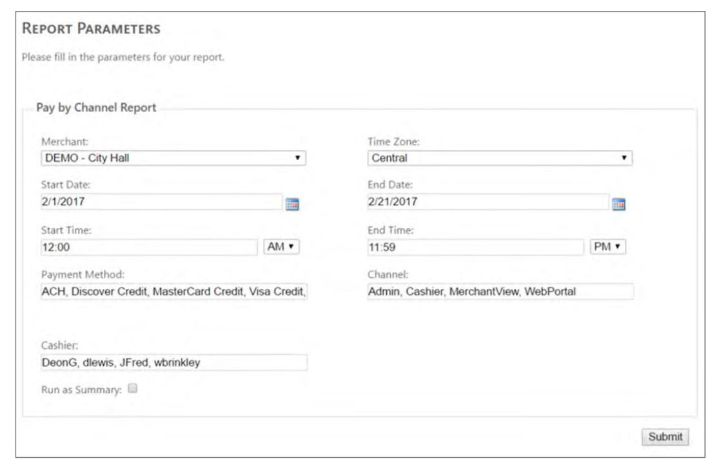Click the Cashier field listing DeonG, dlewis
The image size is (721, 472).
173,362
